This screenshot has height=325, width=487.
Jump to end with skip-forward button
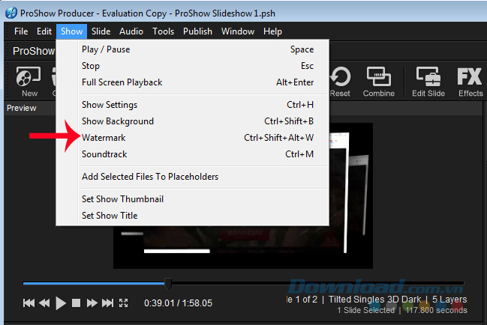point(108,303)
